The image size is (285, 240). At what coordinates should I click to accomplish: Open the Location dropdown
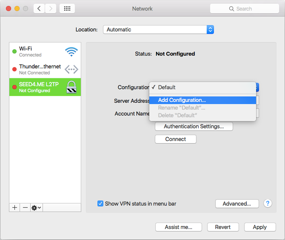coord(158,30)
